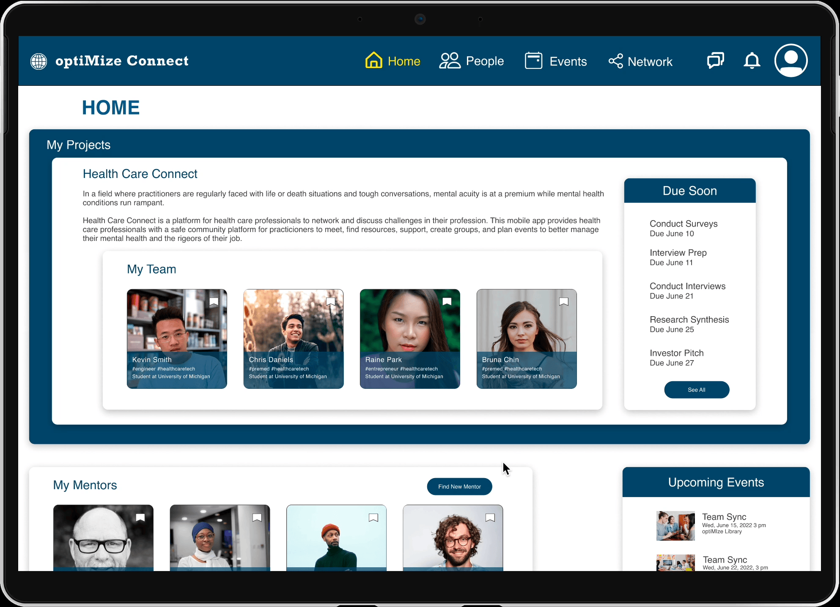The height and width of the screenshot is (607, 840).
Task: Toggle bookmark on Kevin Smith card
Action: 214,302
